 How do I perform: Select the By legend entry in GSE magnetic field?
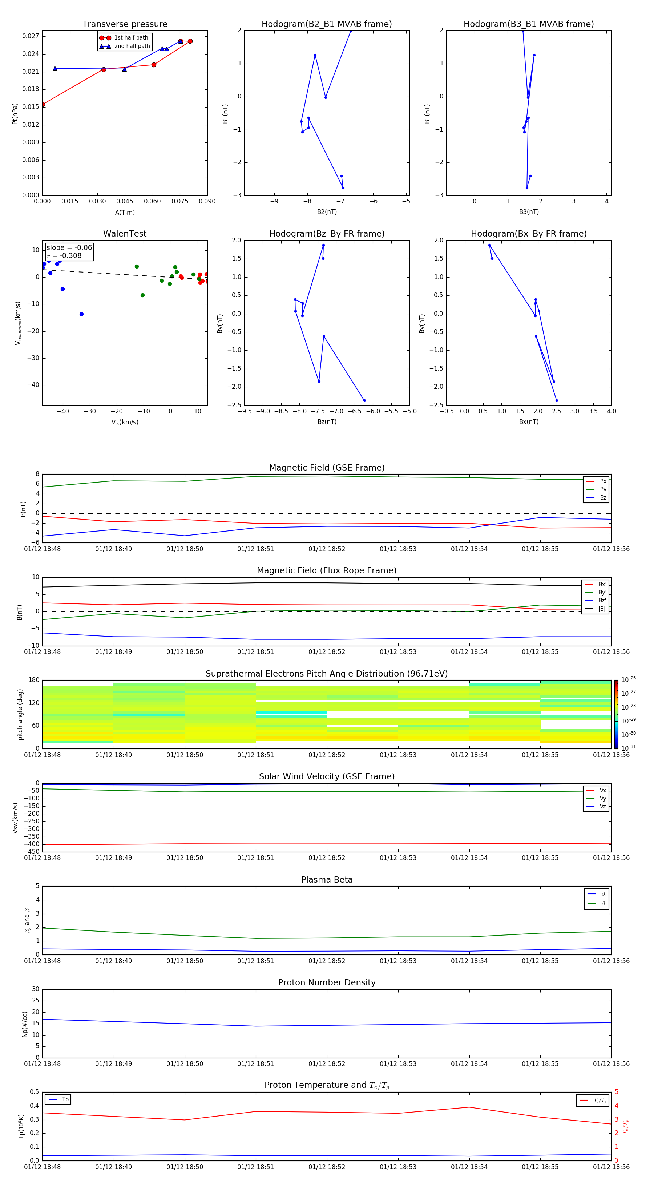[x=596, y=489]
